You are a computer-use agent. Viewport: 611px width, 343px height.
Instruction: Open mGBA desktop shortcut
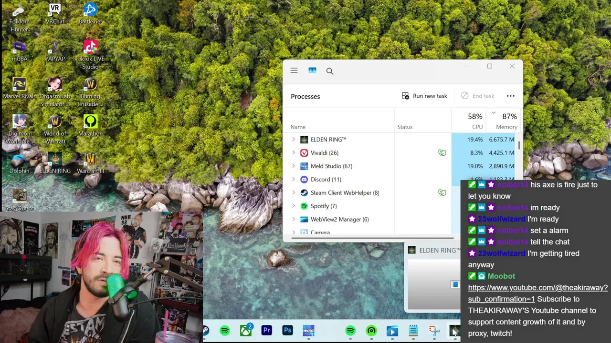(19, 51)
